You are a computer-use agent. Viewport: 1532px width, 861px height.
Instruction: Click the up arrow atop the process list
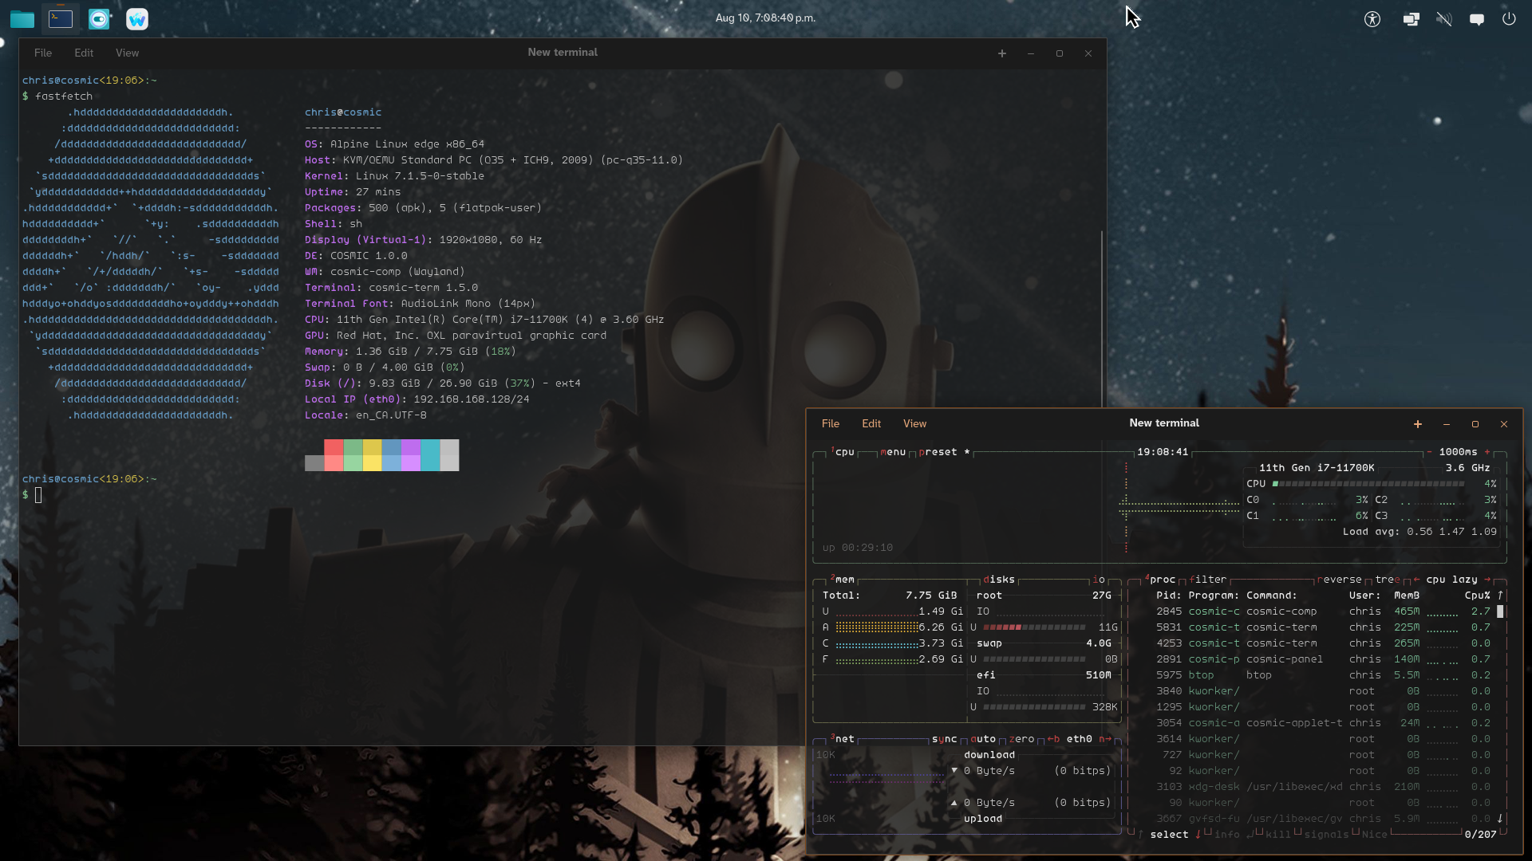point(1500,596)
